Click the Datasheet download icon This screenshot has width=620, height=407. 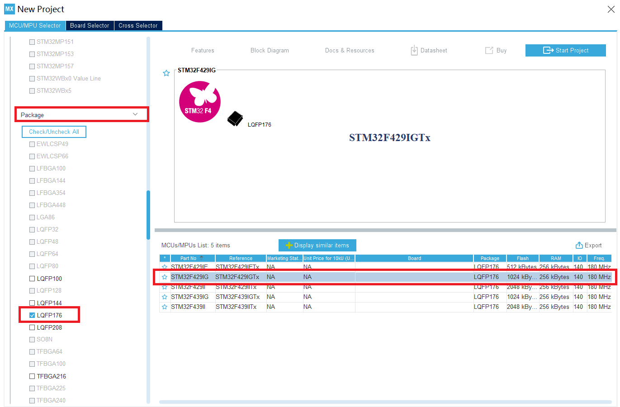click(x=414, y=50)
